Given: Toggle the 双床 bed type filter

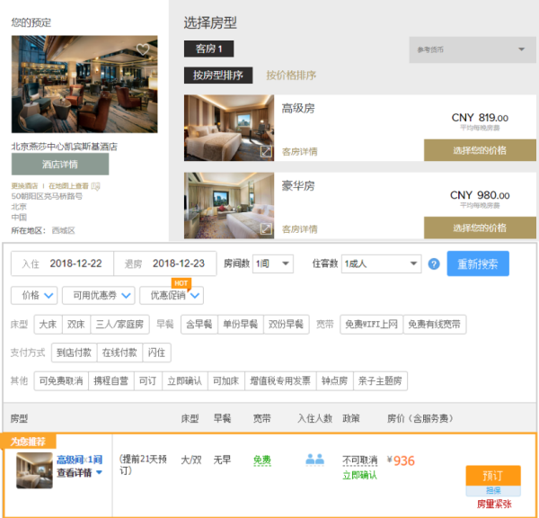Looking at the screenshot, I should [x=76, y=325].
